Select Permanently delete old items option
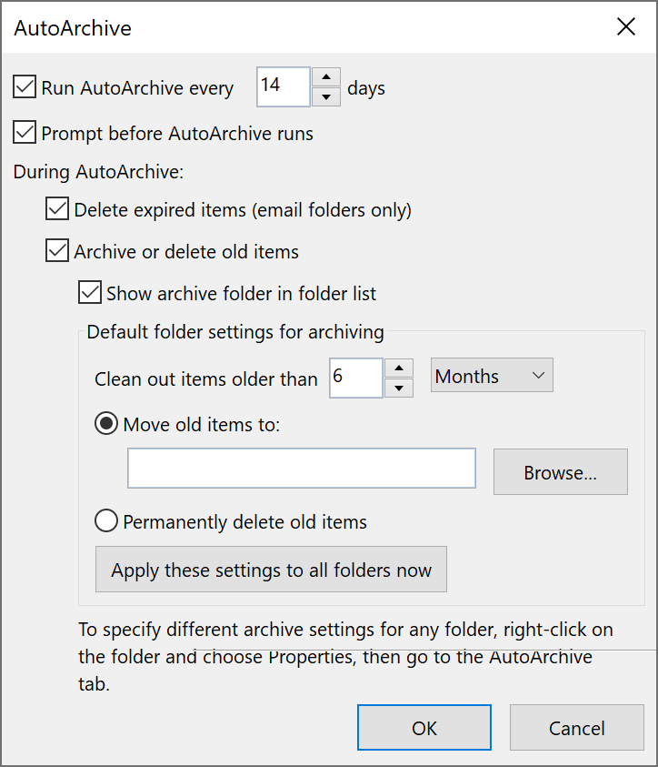Viewport: 658px width, 767px height. pyautogui.click(x=106, y=521)
